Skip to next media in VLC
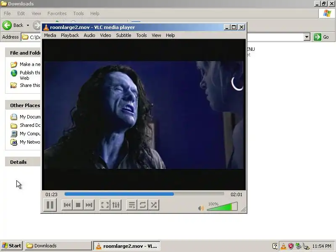 pyautogui.click(x=89, y=205)
